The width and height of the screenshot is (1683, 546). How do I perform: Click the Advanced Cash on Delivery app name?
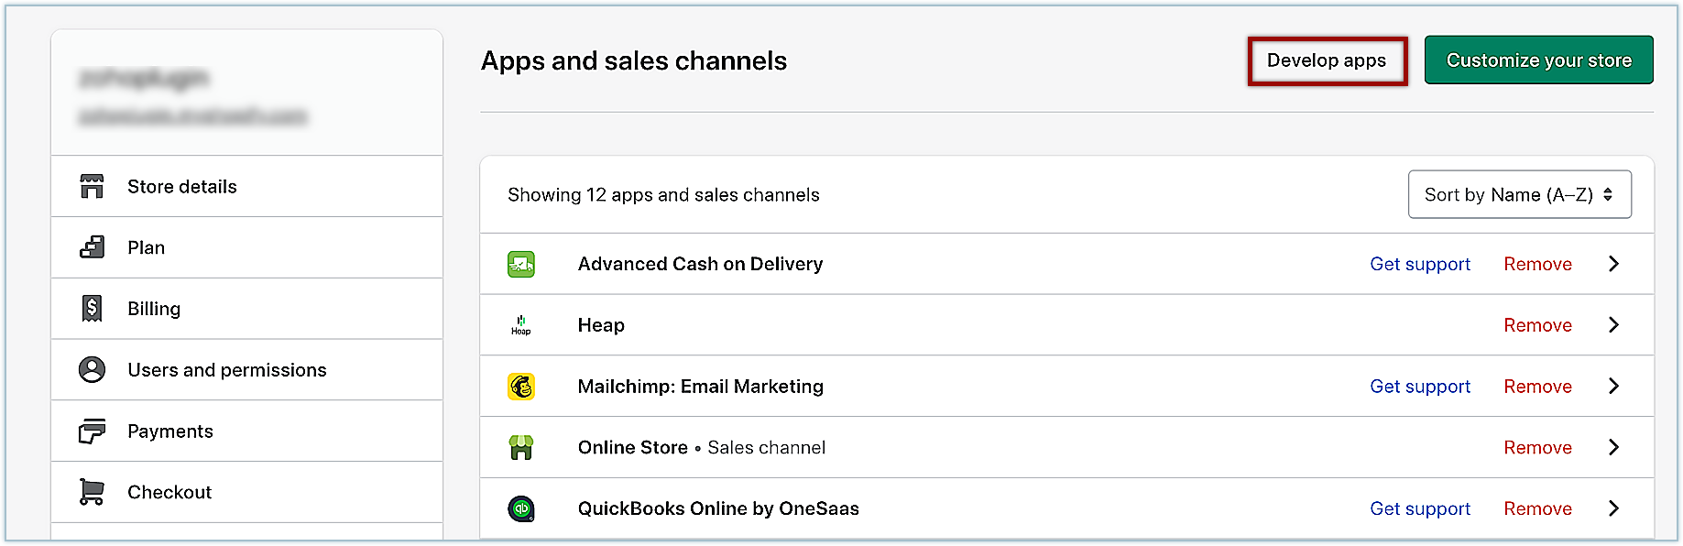click(700, 264)
